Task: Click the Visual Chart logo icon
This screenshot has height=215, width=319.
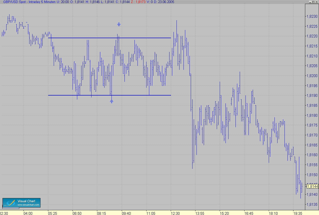Action: click(x=10, y=203)
